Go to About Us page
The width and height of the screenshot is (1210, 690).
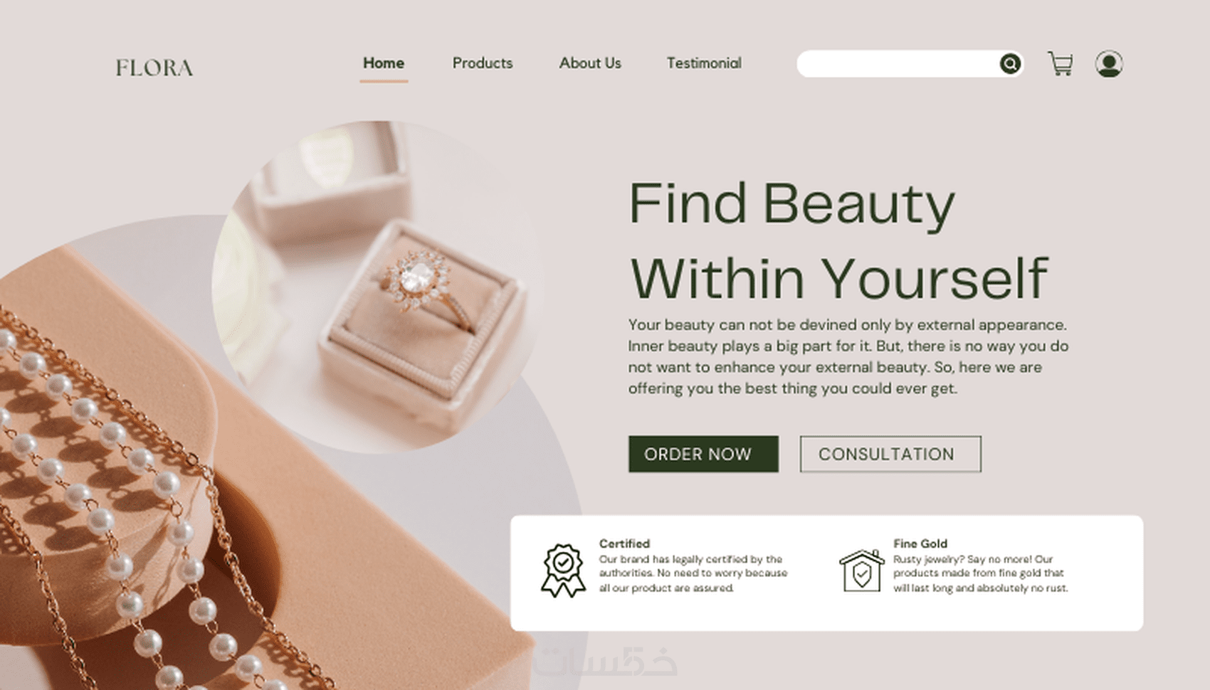590,63
